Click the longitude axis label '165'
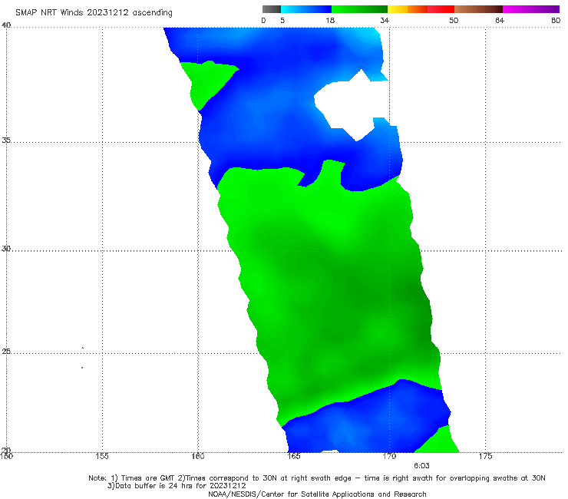568x499 pixels. pyautogui.click(x=294, y=456)
